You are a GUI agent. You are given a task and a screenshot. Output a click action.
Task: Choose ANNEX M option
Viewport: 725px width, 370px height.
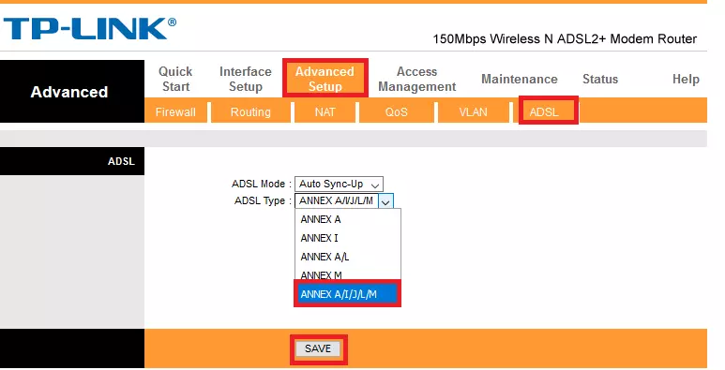(x=348, y=274)
